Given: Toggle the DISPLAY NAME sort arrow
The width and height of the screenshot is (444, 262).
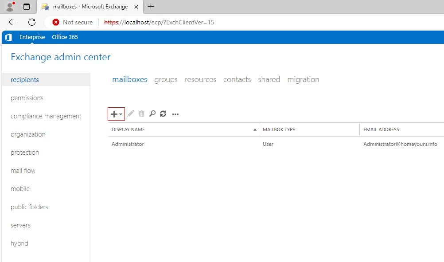Looking at the screenshot, I should pyautogui.click(x=255, y=129).
